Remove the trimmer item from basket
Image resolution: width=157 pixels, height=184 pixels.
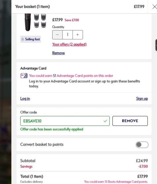pos(59,53)
